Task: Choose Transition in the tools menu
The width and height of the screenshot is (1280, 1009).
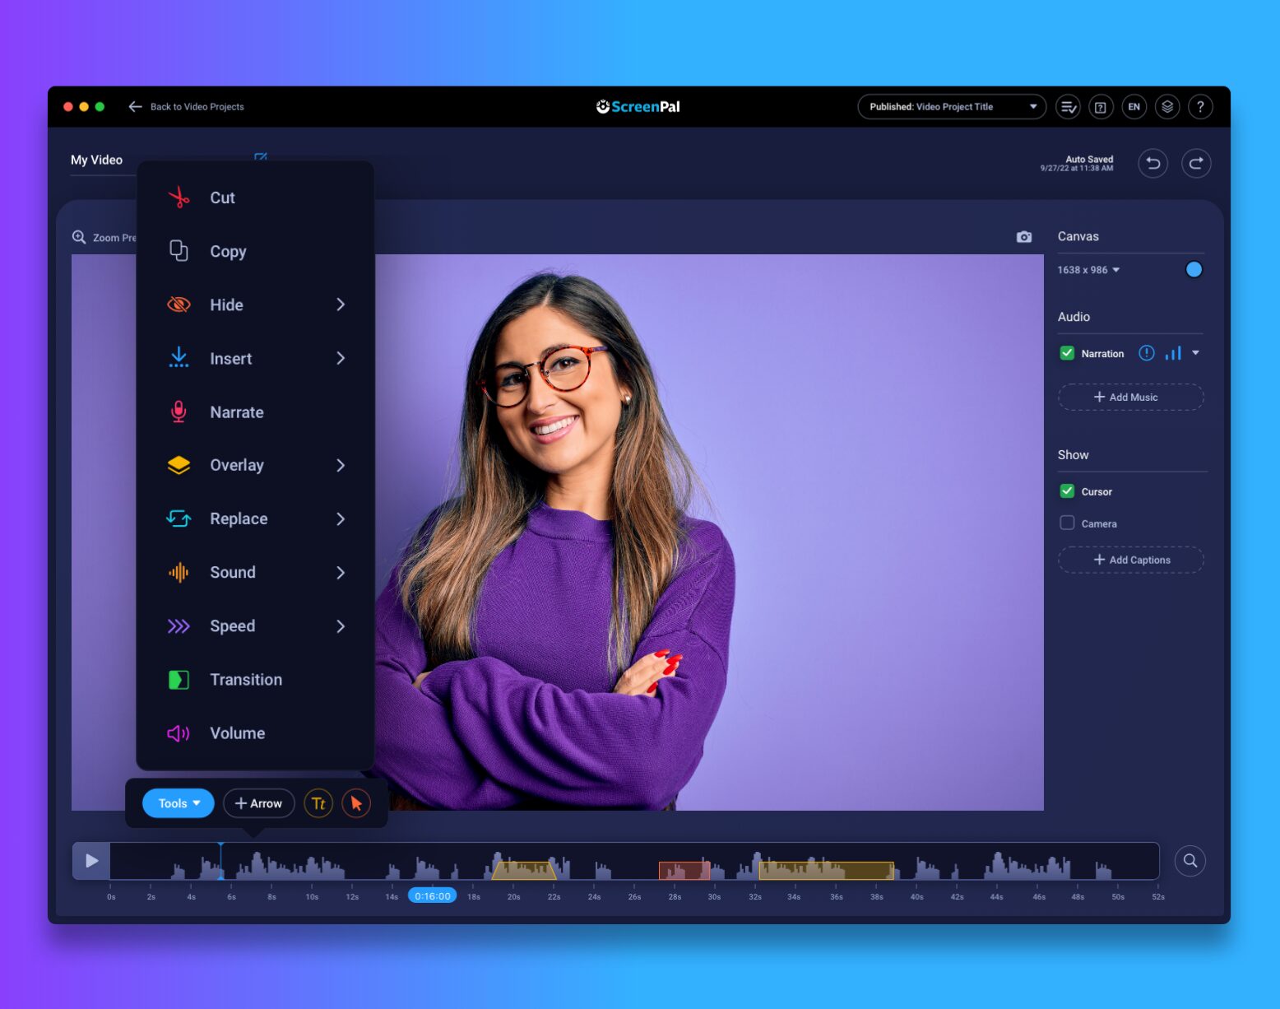Action: [245, 680]
